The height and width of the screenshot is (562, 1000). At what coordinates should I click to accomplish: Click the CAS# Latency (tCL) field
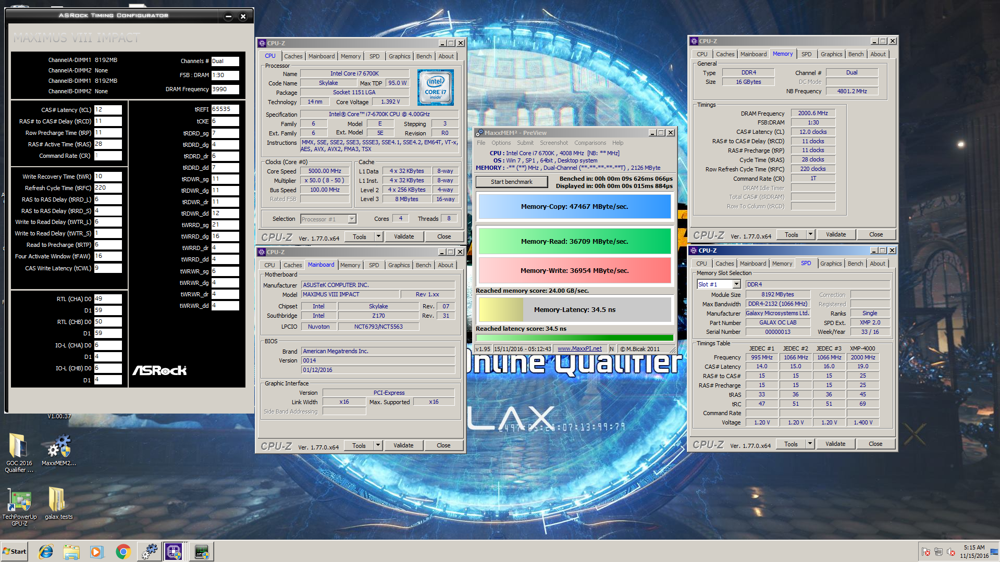point(108,110)
